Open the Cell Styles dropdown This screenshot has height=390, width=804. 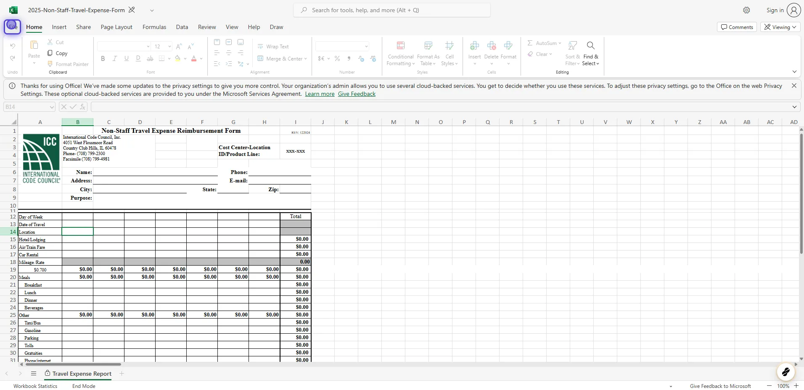[449, 53]
